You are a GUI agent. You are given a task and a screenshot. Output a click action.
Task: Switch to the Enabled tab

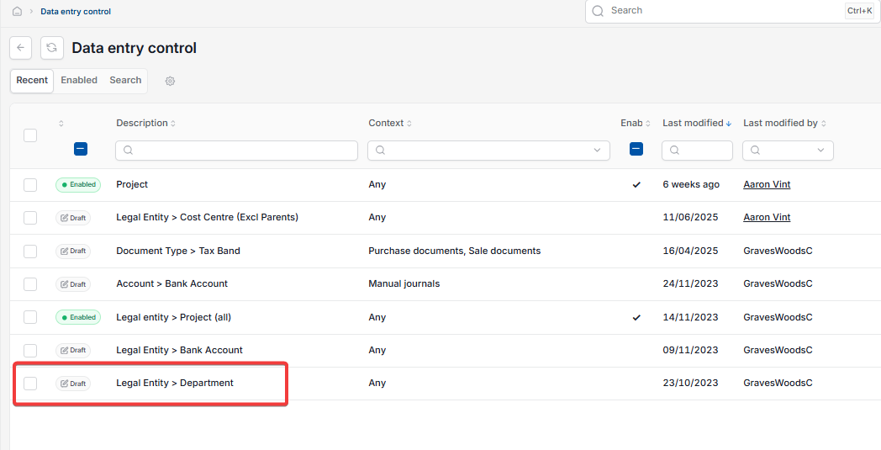pos(79,80)
